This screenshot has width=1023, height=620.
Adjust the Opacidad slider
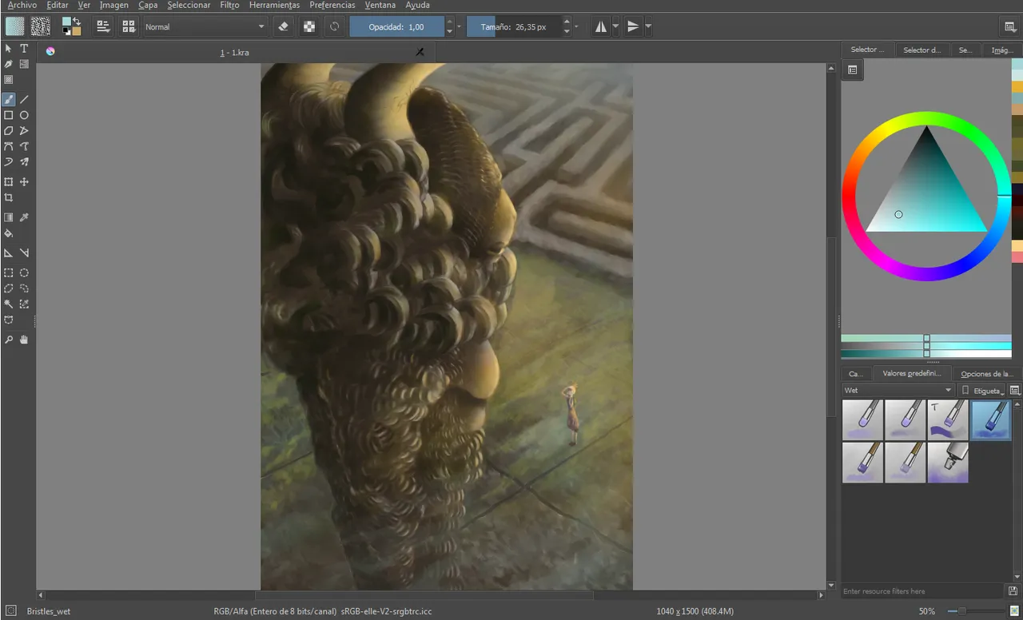click(396, 26)
